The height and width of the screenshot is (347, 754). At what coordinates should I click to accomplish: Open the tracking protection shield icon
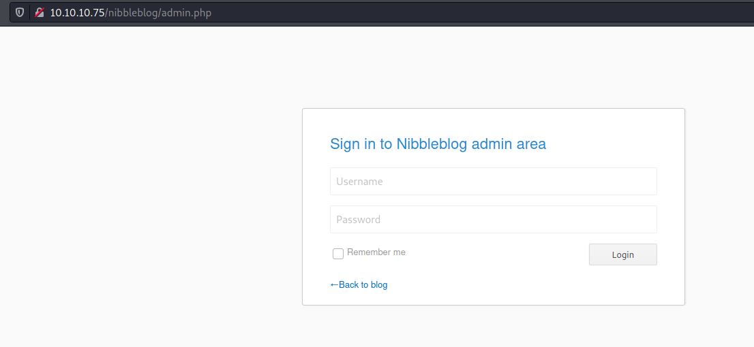coord(20,12)
